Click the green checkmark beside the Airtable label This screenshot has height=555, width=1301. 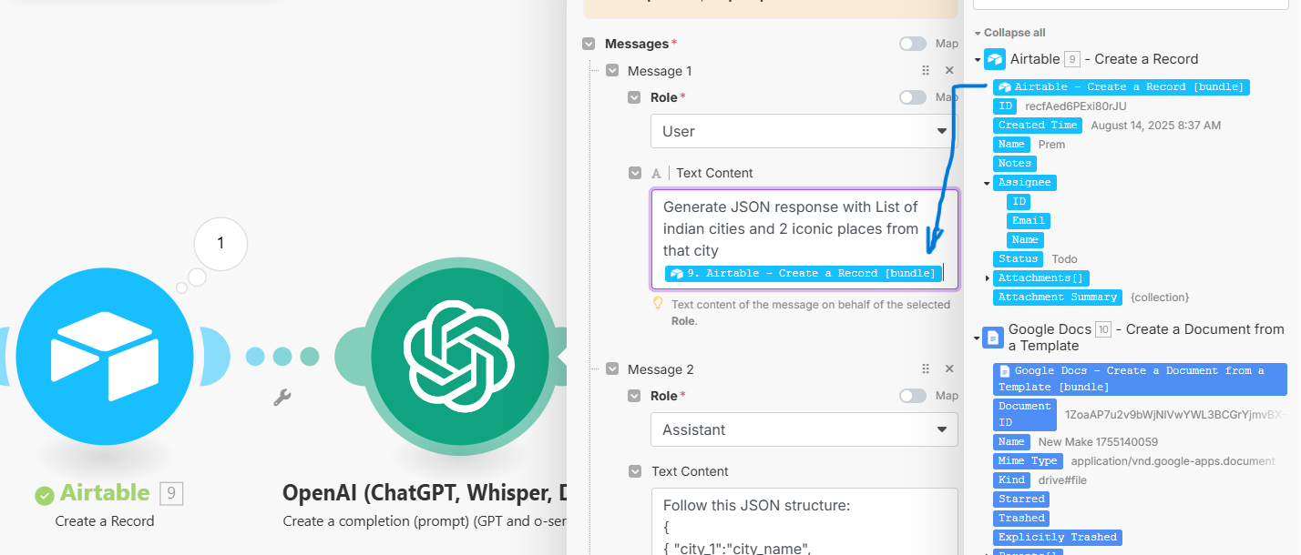point(44,495)
